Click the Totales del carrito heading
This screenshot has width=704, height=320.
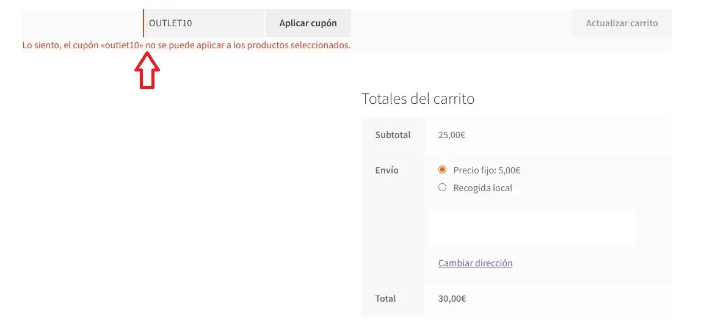coord(418,98)
